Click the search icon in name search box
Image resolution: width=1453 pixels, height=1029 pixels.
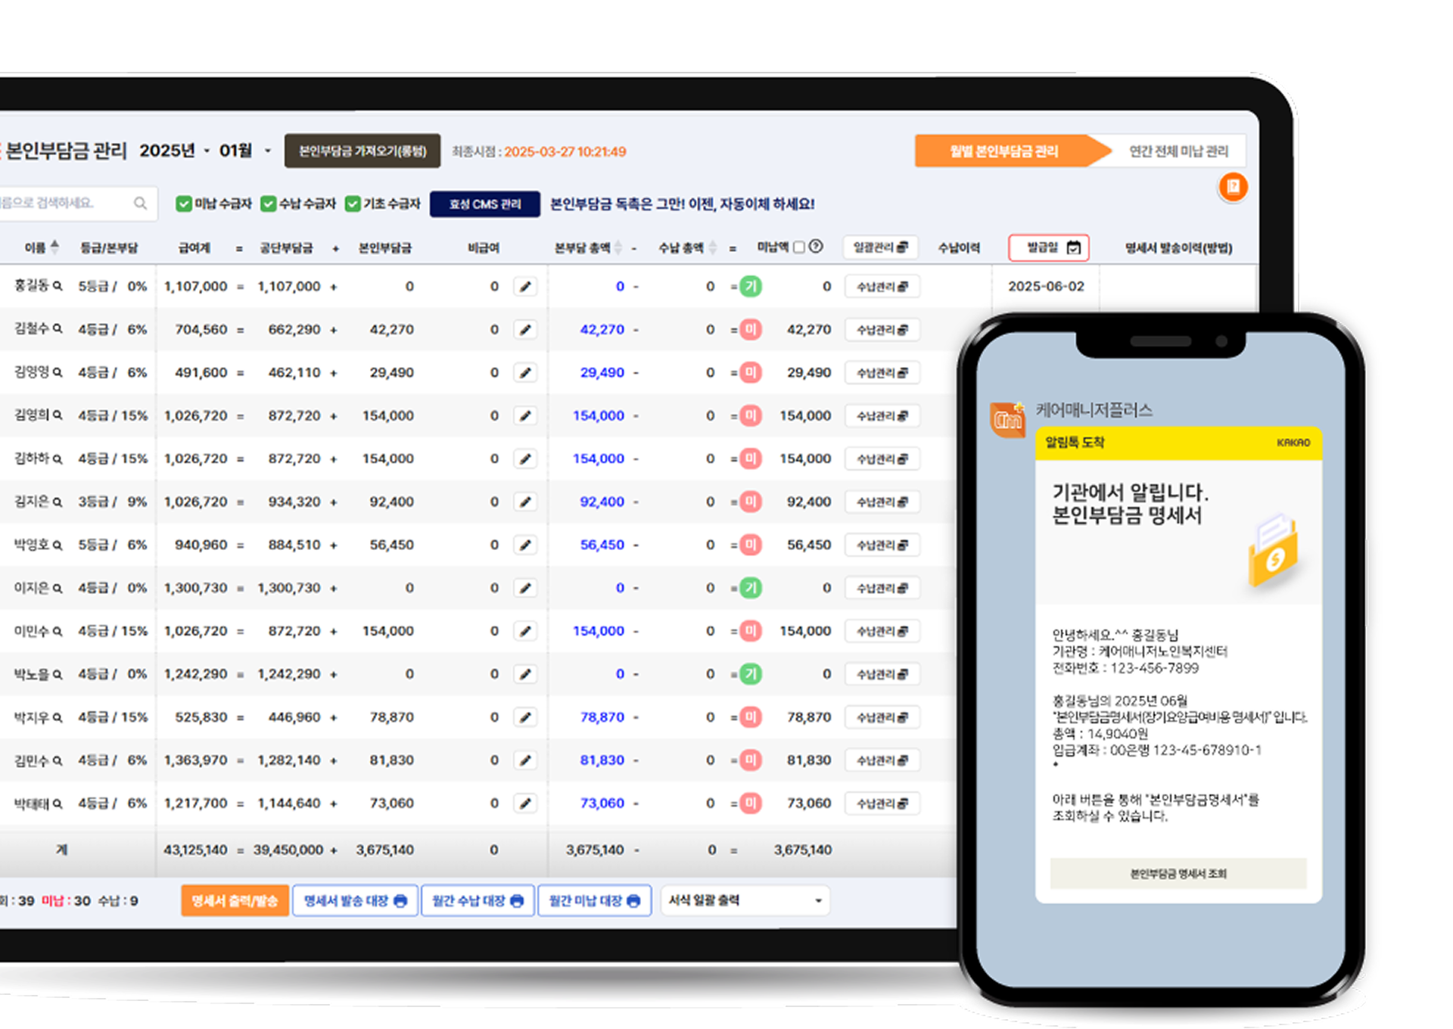[140, 203]
